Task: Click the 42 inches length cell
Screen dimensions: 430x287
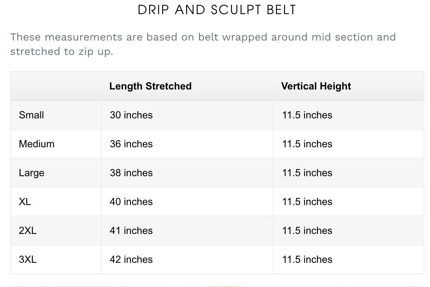Action: [x=131, y=259]
